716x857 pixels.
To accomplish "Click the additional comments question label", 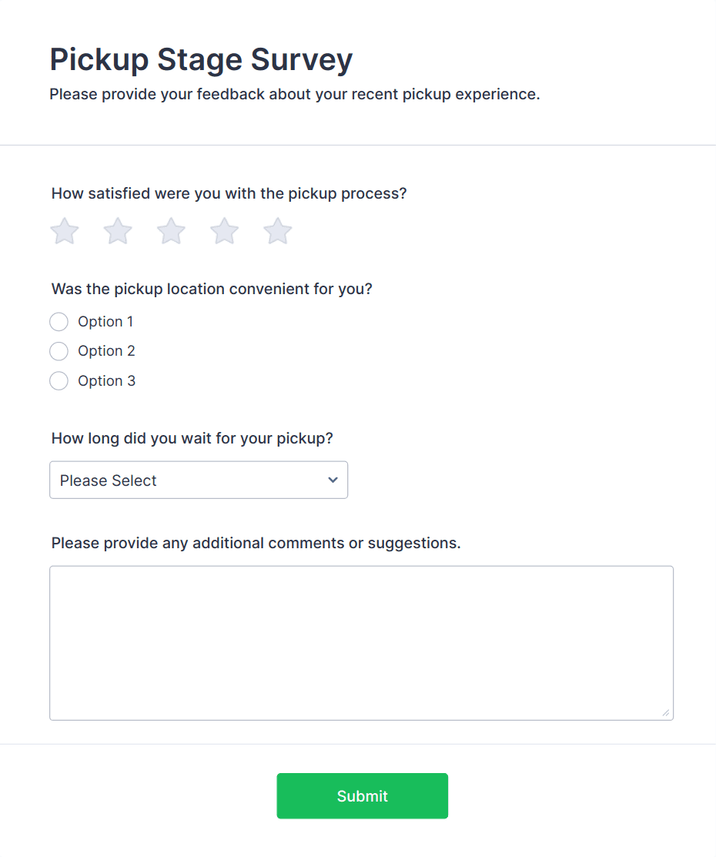I will point(256,543).
